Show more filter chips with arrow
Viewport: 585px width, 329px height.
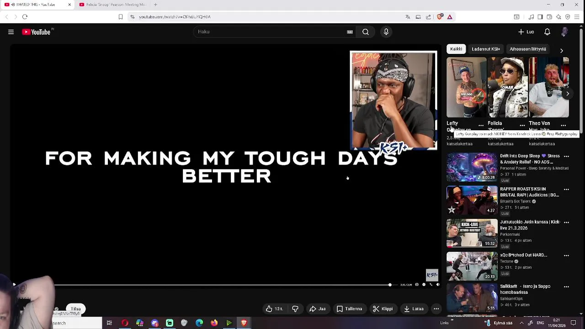tap(562, 51)
